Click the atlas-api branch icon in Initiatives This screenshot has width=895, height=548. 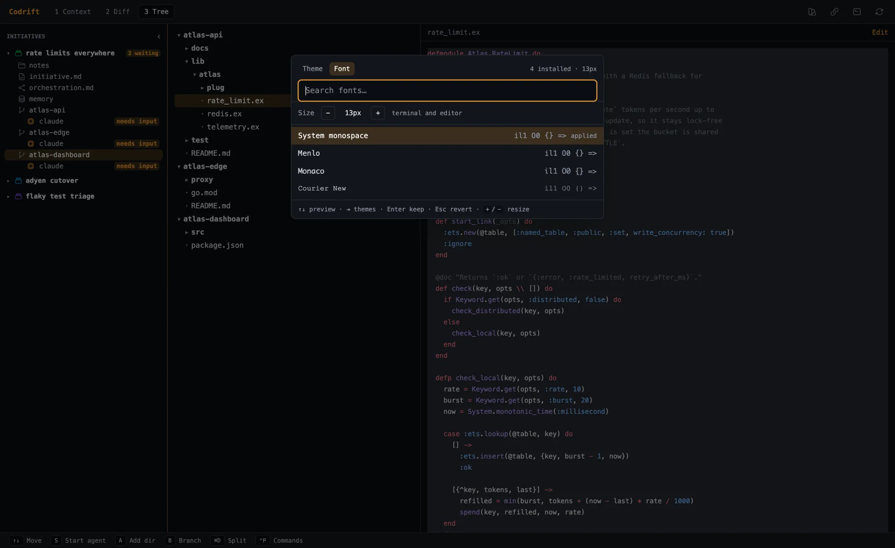point(21,110)
